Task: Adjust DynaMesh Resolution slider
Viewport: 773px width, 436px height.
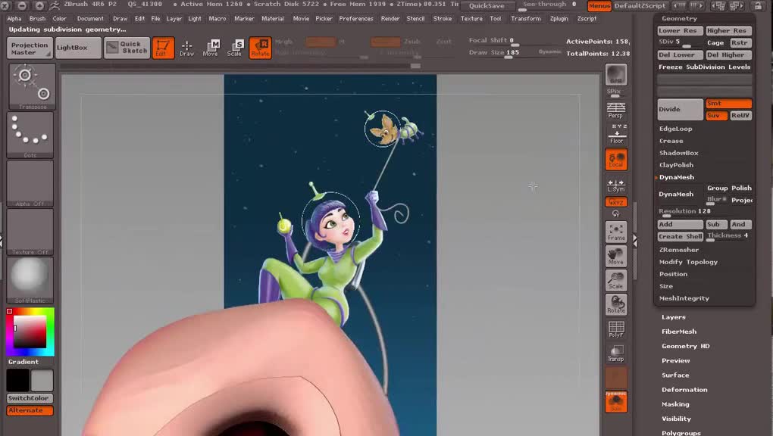Action: click(705, 212)
